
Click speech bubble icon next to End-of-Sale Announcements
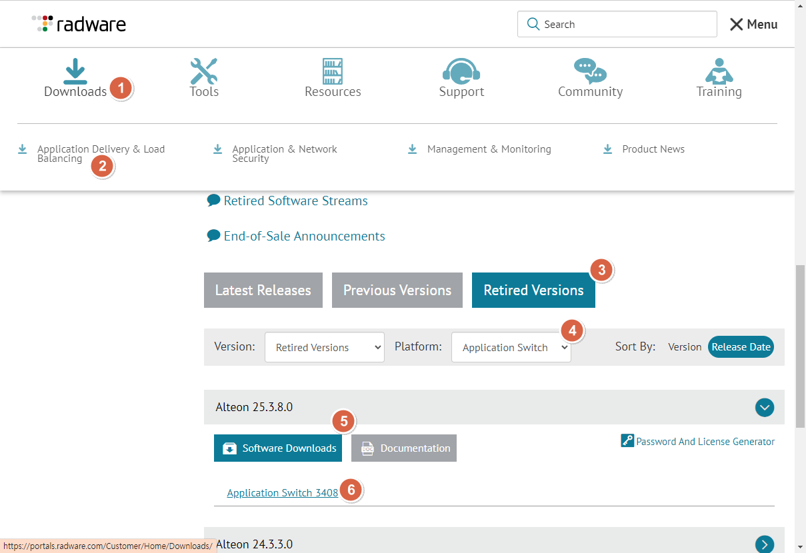pos(213,235)
